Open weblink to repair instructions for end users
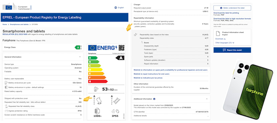The width and height of the screenshot is (277, 123). click(151, 74)
